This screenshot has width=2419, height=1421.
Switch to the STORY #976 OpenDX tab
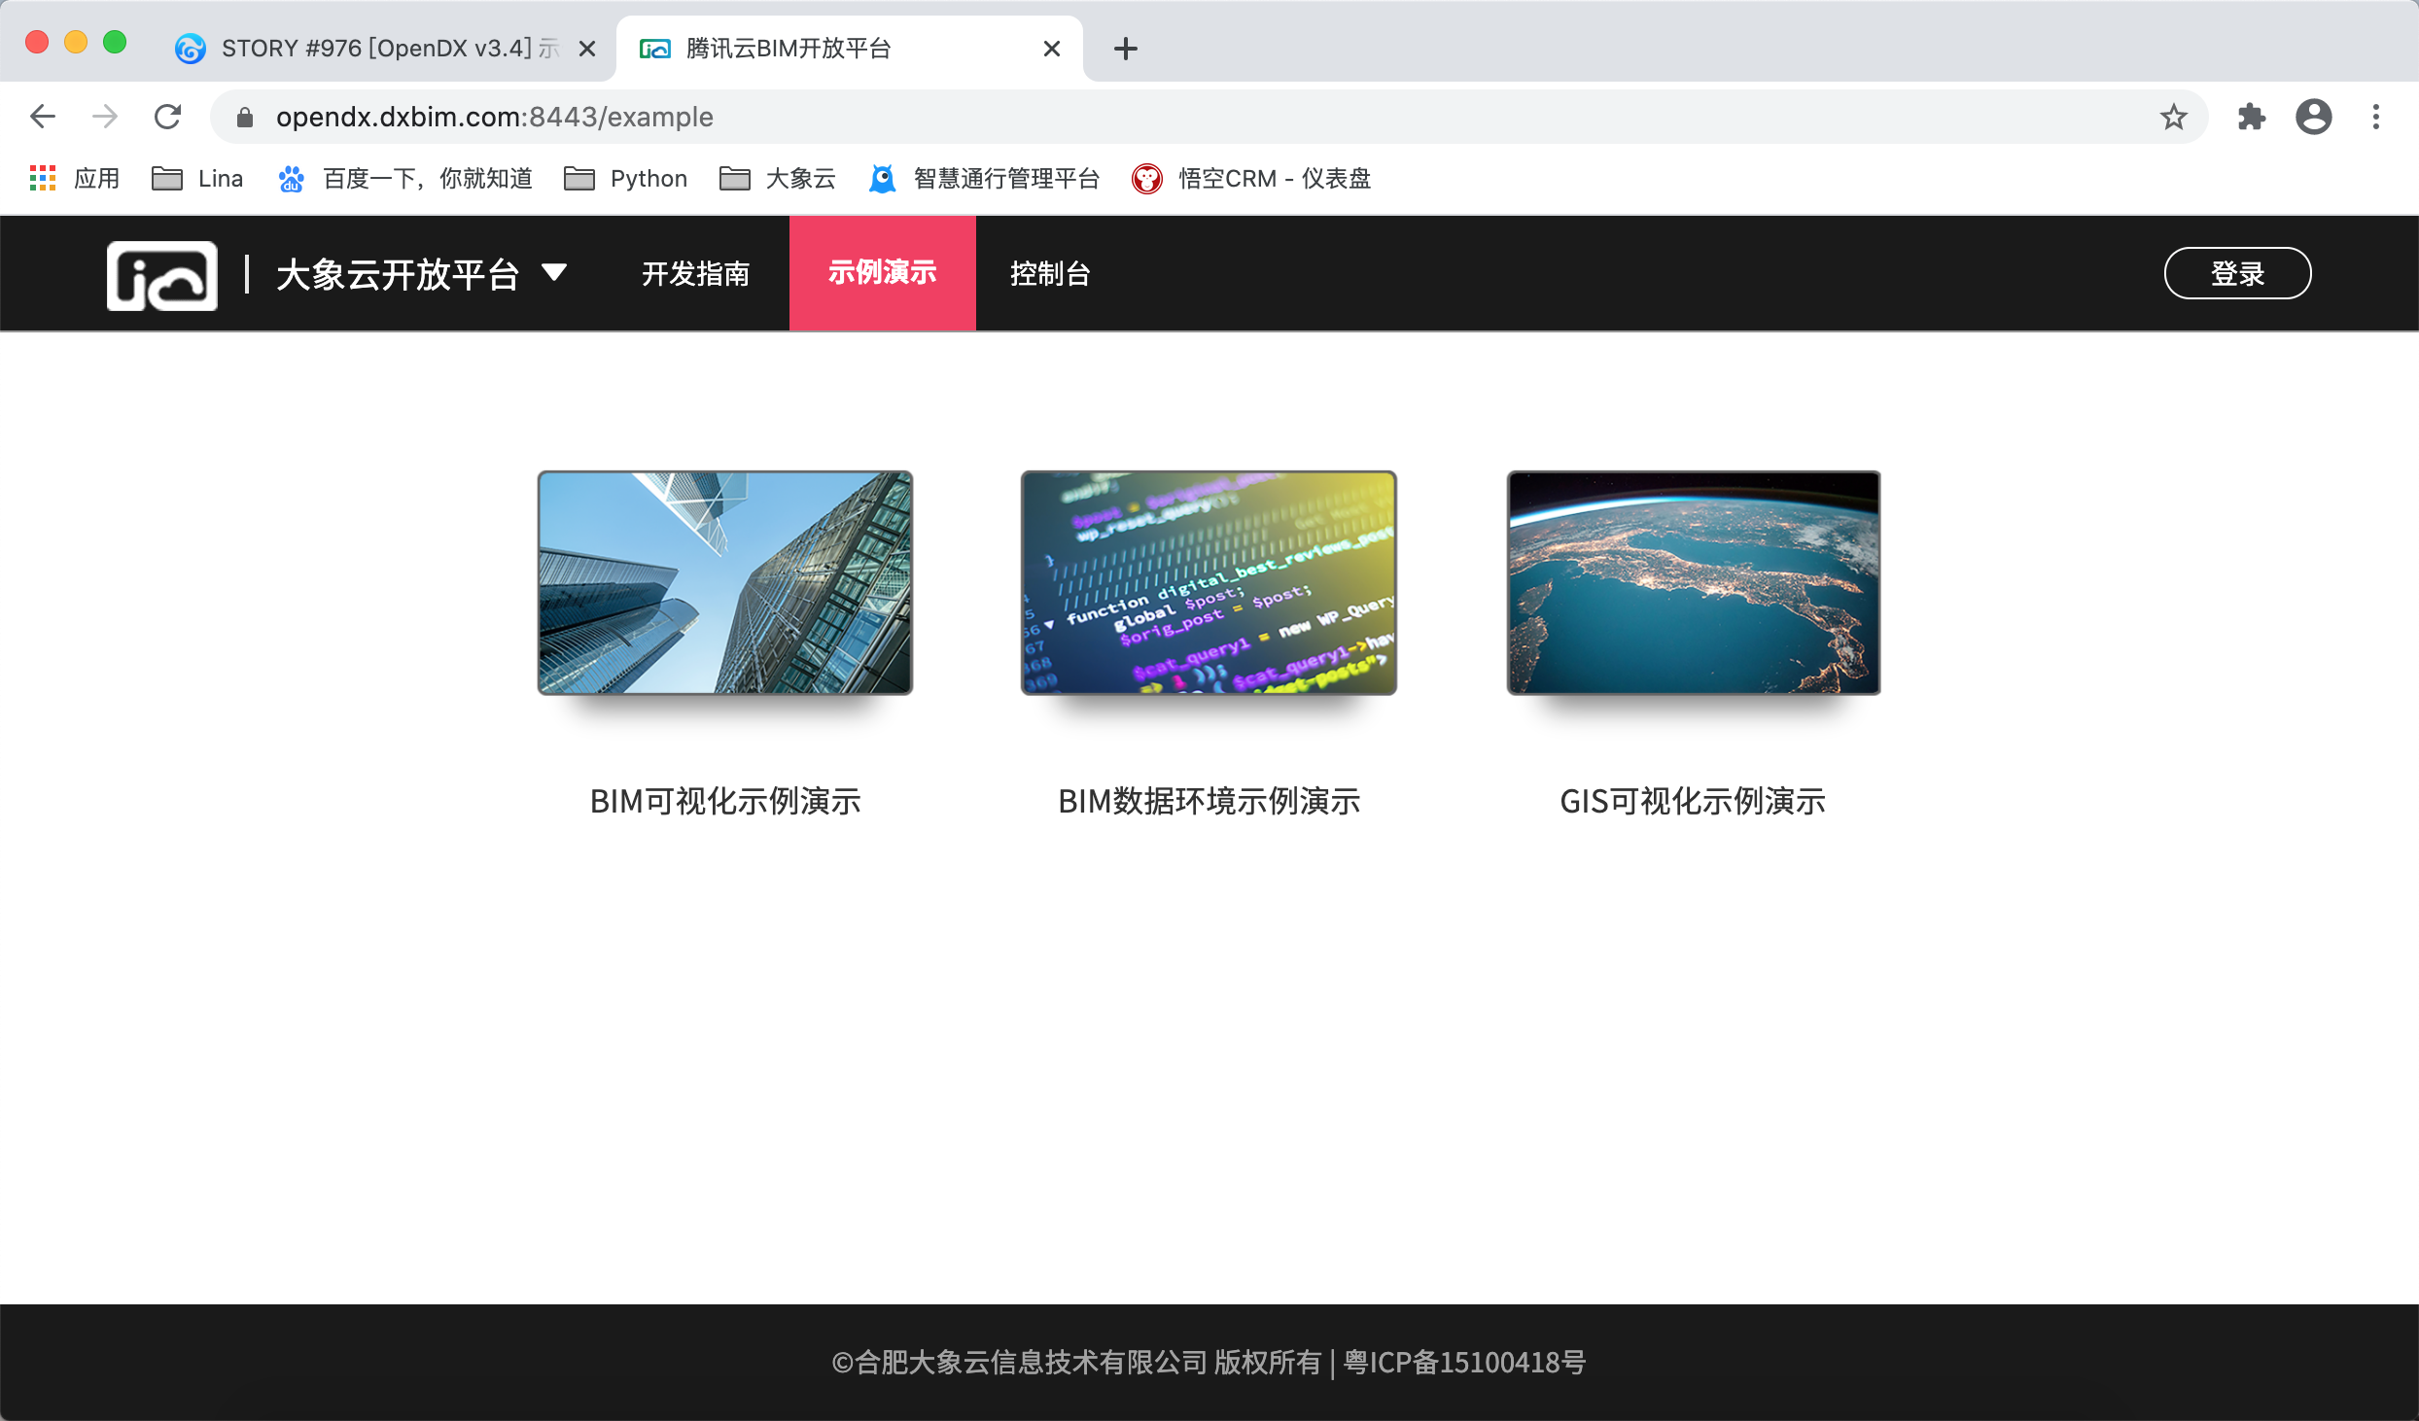click(369, 48)
